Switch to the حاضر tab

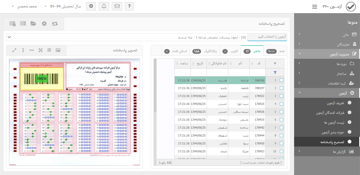click(252, 51)
